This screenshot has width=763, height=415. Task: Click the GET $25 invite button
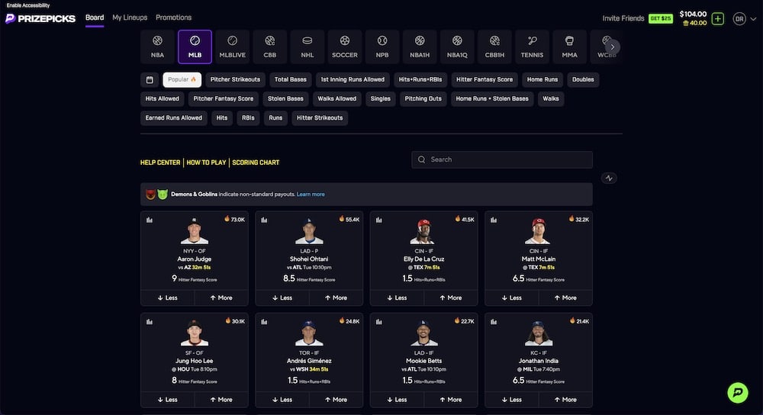click(x=660, y=18)
